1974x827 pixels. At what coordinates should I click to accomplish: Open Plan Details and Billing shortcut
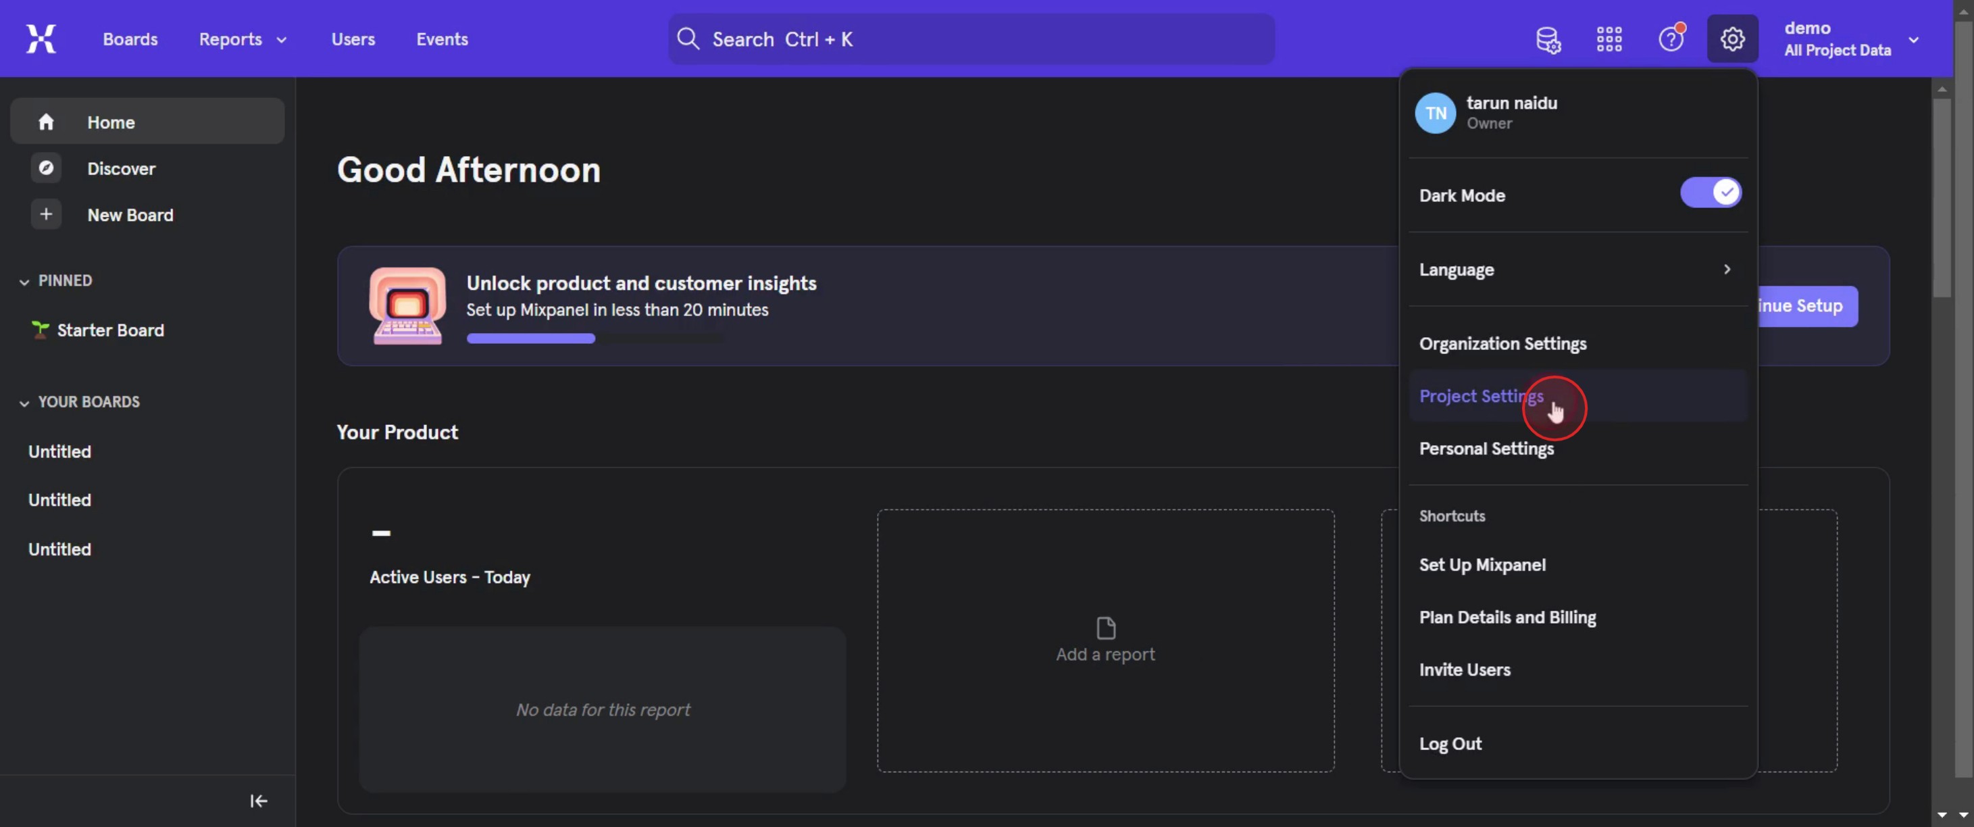(1507, 617)
